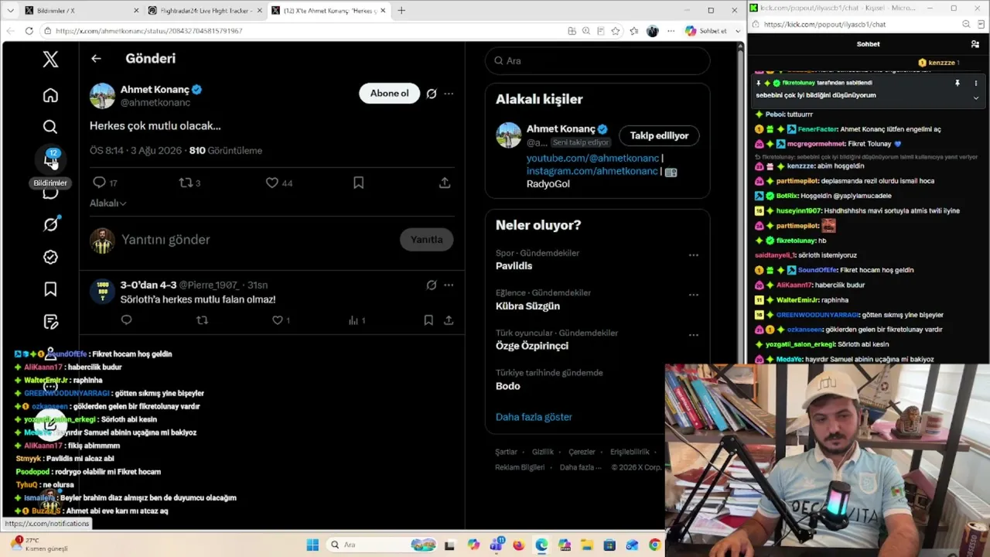This screenshot has width=990, height=557.
Task: Open more options for Kübra Süzgün trend
Action: pyautogui.click(x=693, y=295)
